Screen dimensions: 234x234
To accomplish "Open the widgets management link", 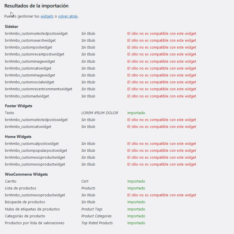I will (47, 16).
